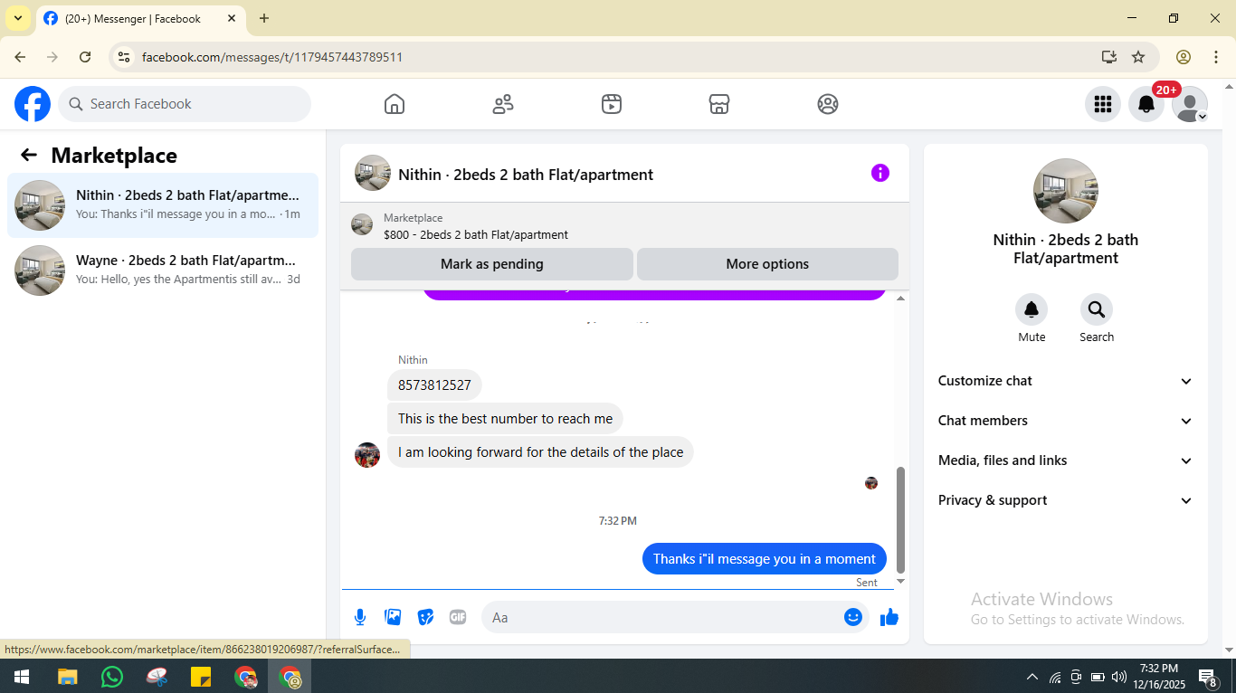Go back using the Marketplace arrow
Viewport: 1236px width, 693px height.
click(29, 155)
